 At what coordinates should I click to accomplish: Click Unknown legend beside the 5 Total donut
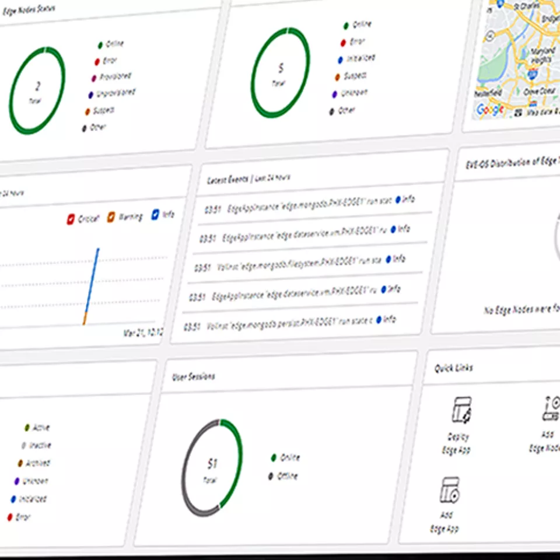point(349,93)
